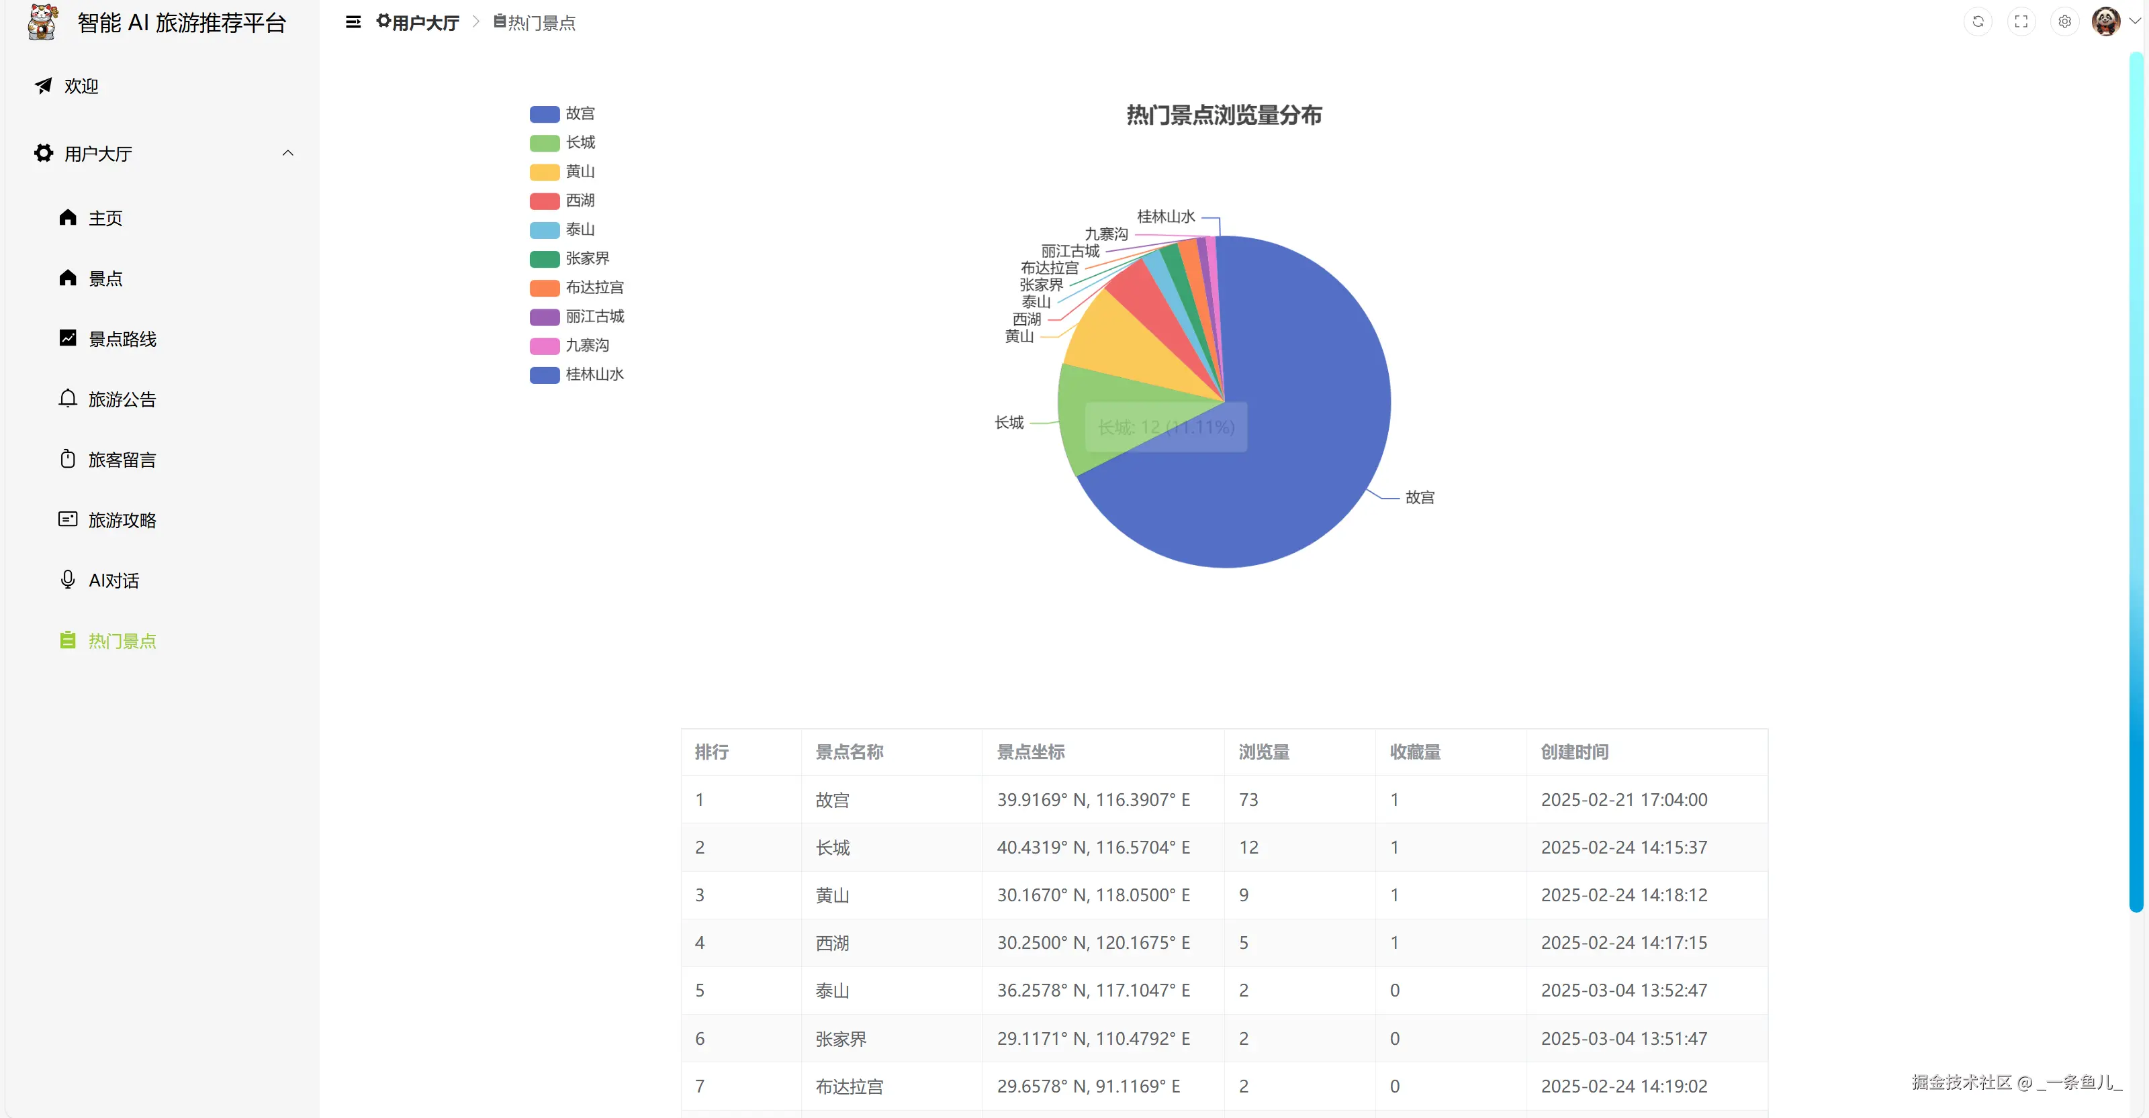This screenshot has width=2149, height=1118.
Task: Open user avatar dropdown arrow
Action: click(2134, 21)
